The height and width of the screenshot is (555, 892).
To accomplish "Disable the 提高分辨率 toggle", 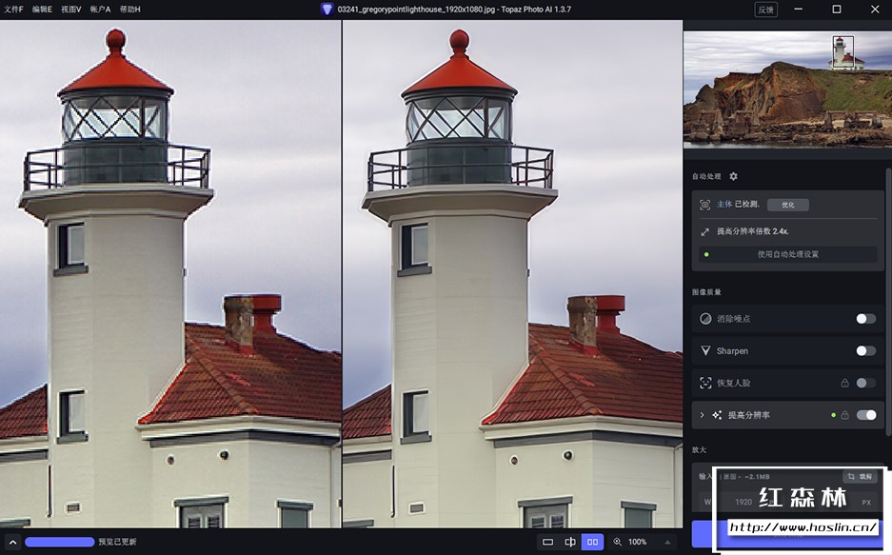I will (866, 415).
